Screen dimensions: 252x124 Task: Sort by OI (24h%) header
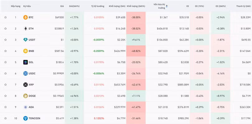click(221, 6)
